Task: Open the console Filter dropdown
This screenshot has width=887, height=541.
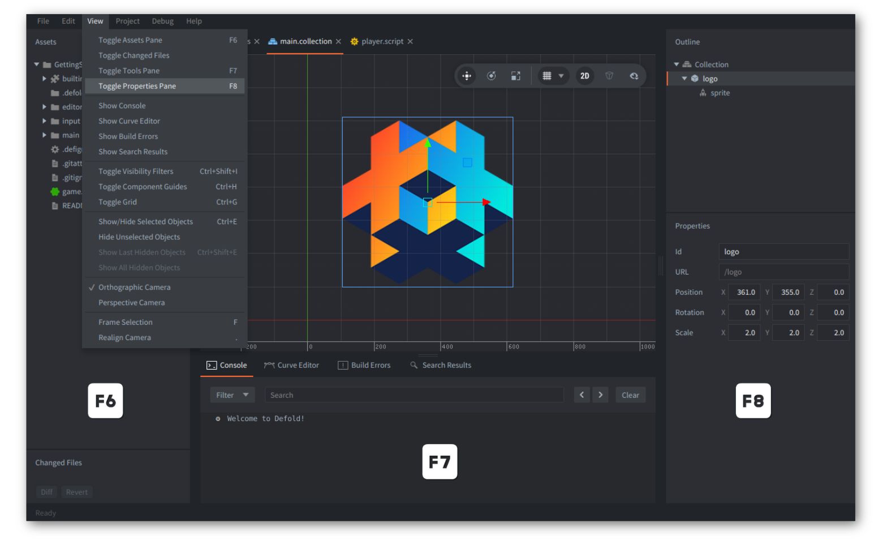Action: point(232,395)
